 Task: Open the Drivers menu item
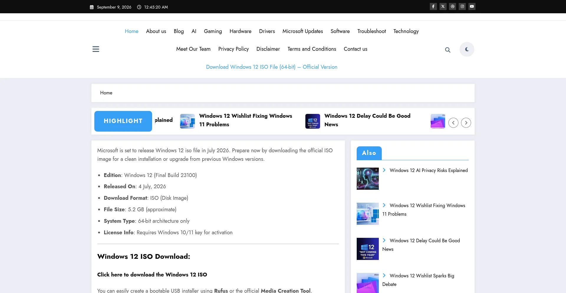[267, 31]
